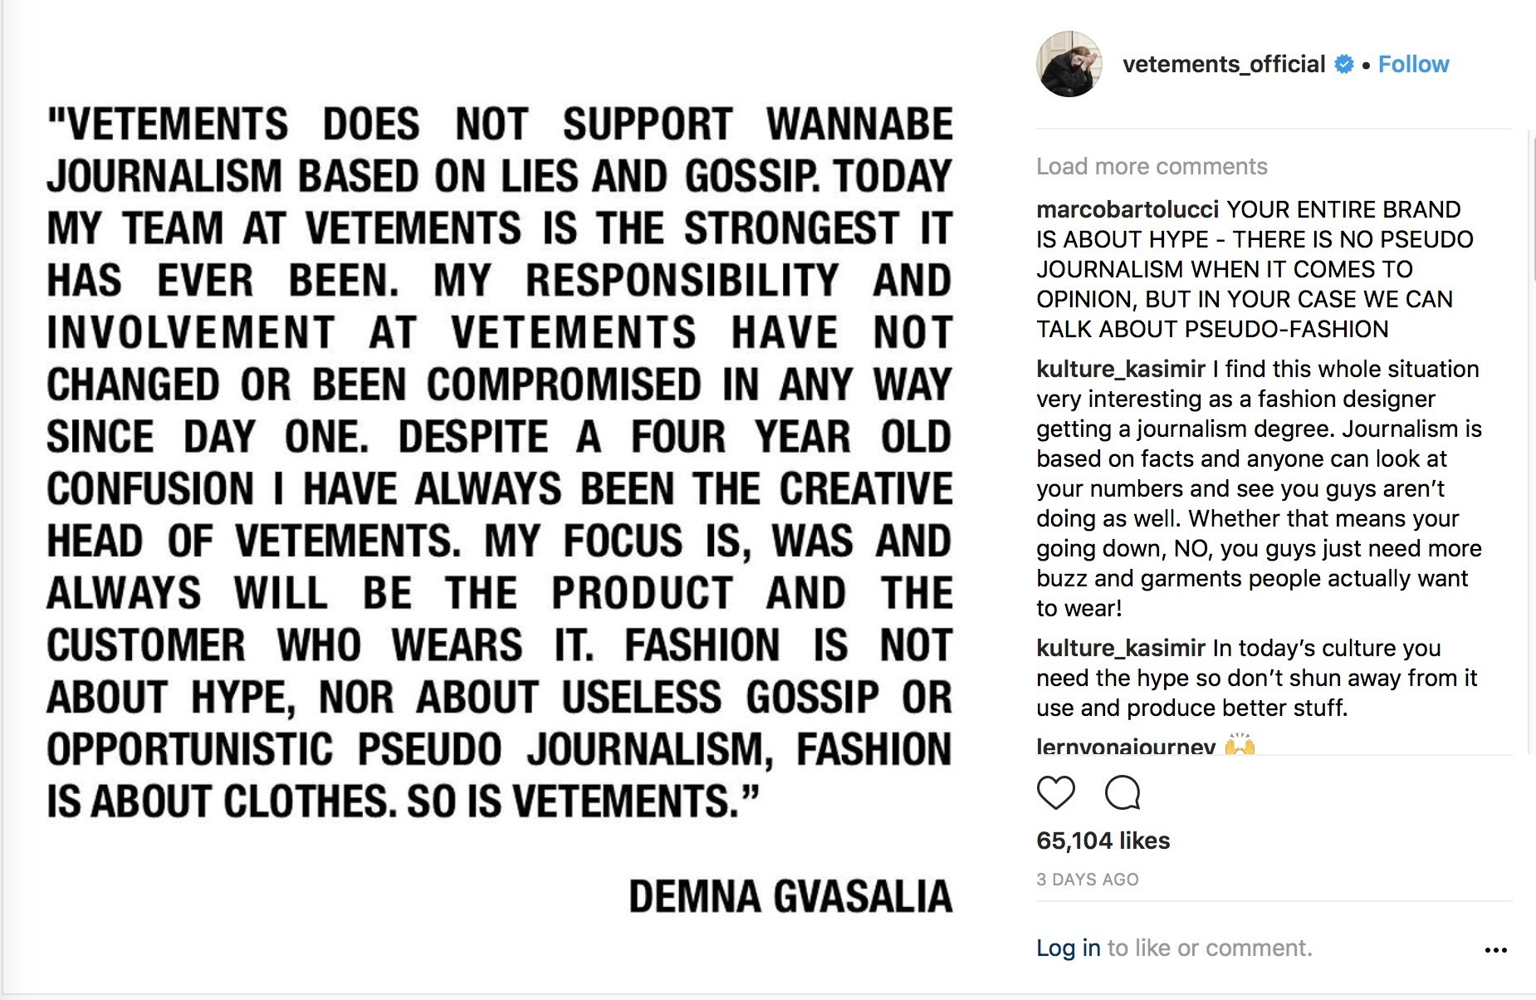This screenshot has width=1536, height=1000.
Task: Expand Load more comments
Action: pos(1152,166)
